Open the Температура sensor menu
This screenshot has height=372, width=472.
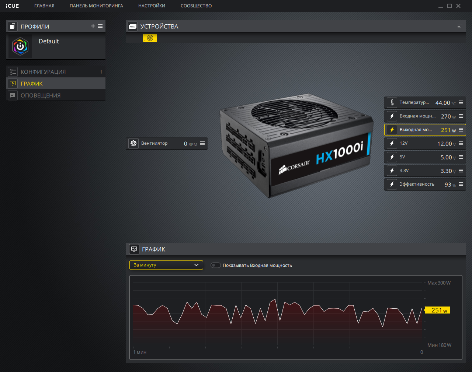(461, 102)
